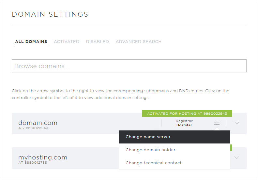Click the domain.com domain name
Screen dimensions: 258x180
point(38,123)
